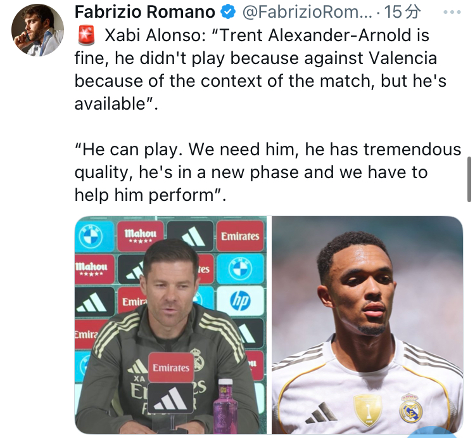Click the BMW logo in top-left of photo
Screen dimensions: 475x438
click(91, 236)
